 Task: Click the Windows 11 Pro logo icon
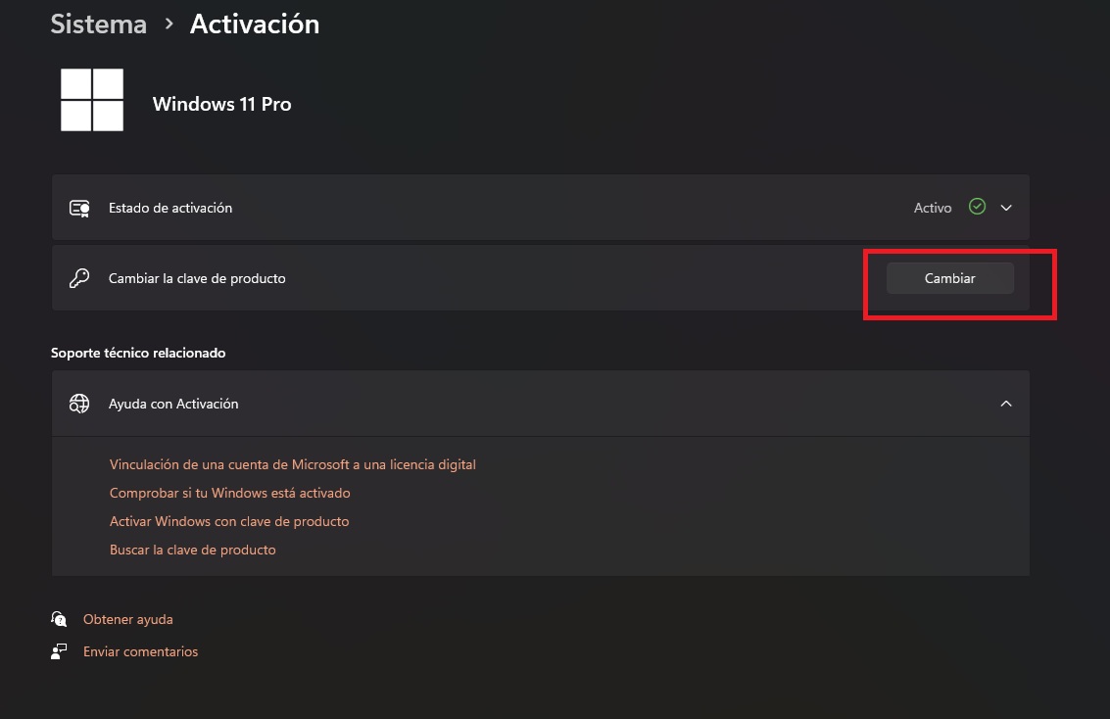92,99
